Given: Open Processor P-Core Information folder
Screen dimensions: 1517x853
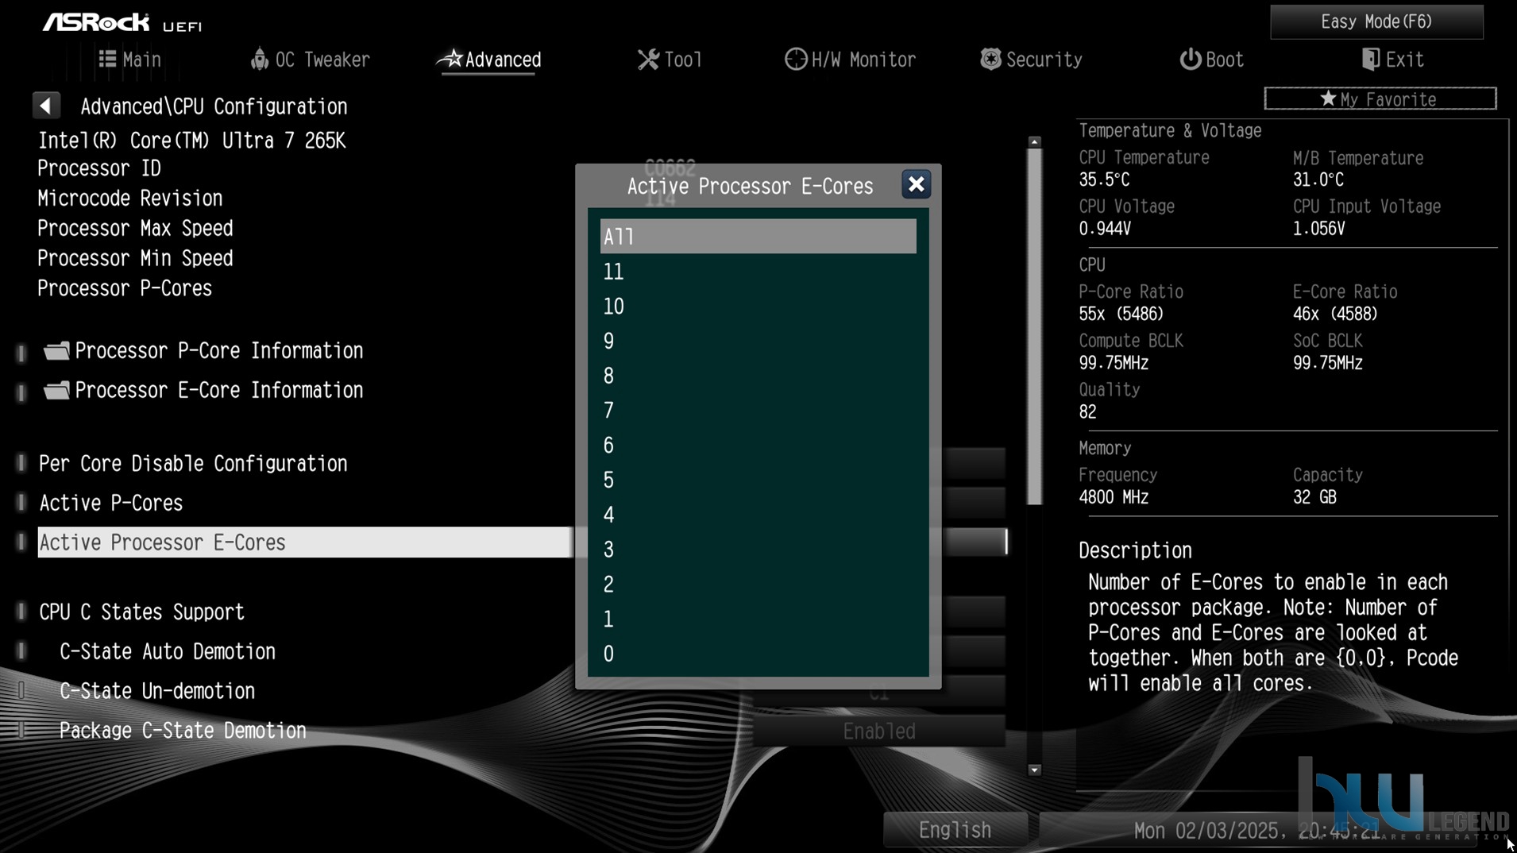Looking at the screenshot, I should point(203,350).
